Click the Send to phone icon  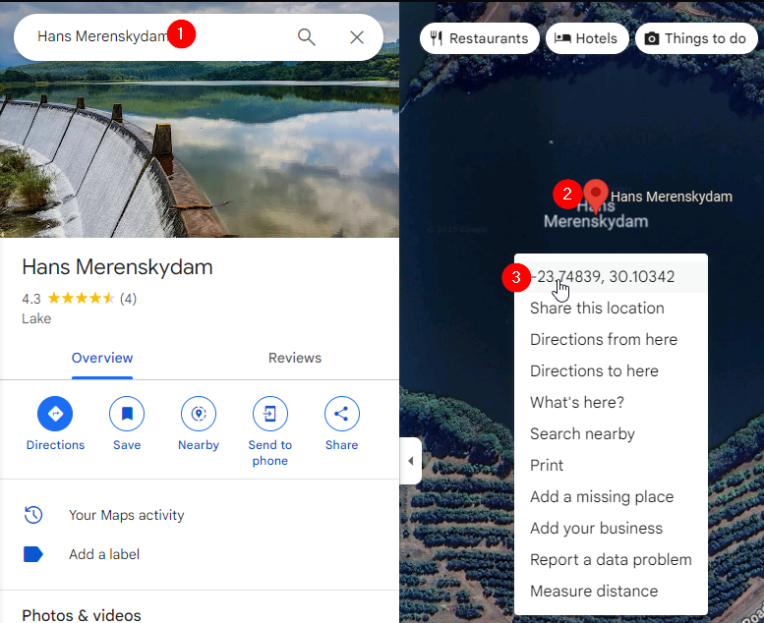tap(270, 414)
